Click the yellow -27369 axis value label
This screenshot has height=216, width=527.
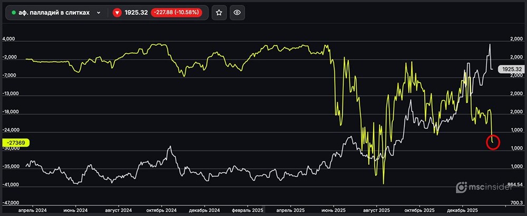[16, 142]
